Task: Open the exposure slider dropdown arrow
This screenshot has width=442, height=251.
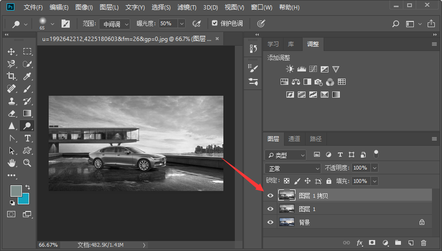Action: (x=182, y=24)
